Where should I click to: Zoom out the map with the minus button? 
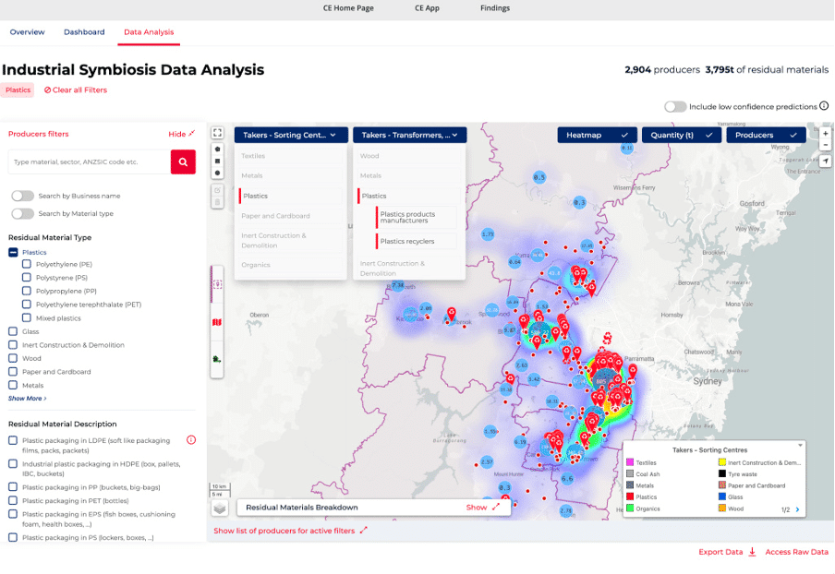[x=825, y=147]
